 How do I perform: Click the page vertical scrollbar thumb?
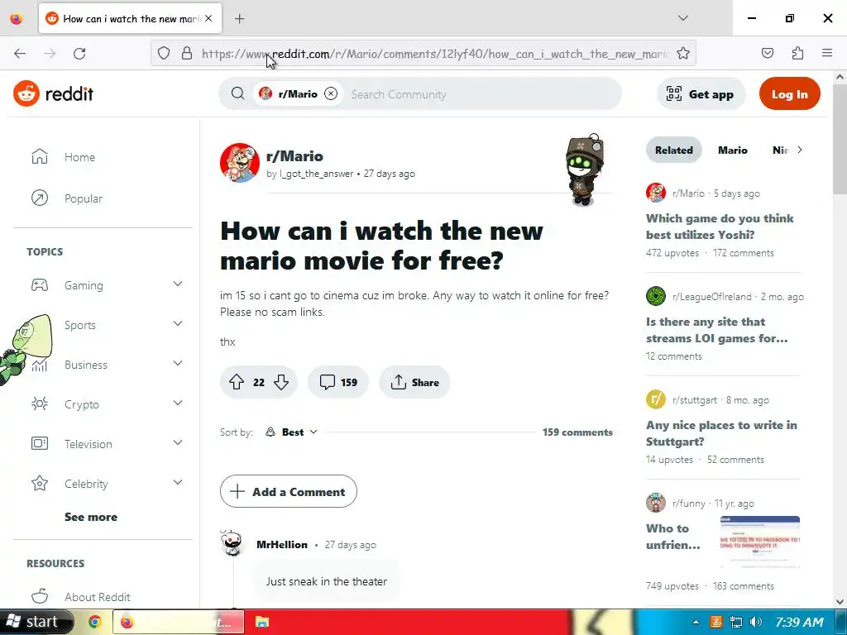[840, 138]
